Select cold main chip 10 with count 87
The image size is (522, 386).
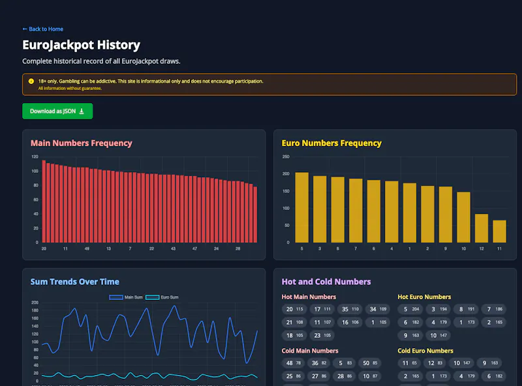click(370, 376)
